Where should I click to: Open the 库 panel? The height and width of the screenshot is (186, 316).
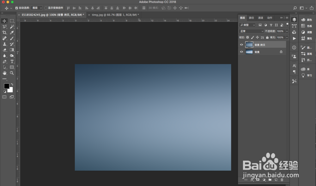(x=305, y=69)
